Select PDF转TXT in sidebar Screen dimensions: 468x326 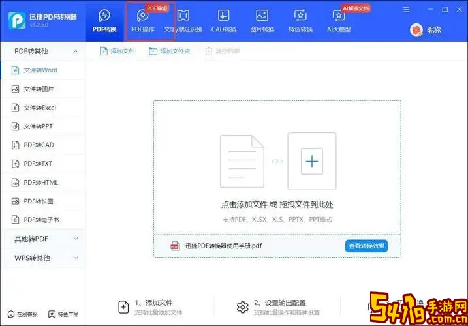pos(43,164)
